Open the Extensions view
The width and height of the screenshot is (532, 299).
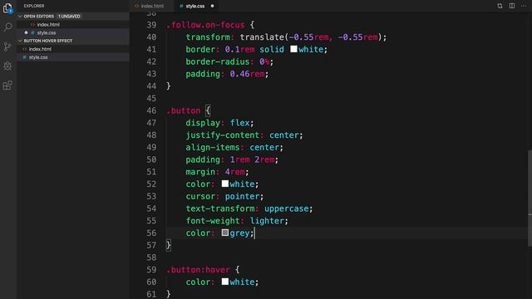click(x=7, y=85)
